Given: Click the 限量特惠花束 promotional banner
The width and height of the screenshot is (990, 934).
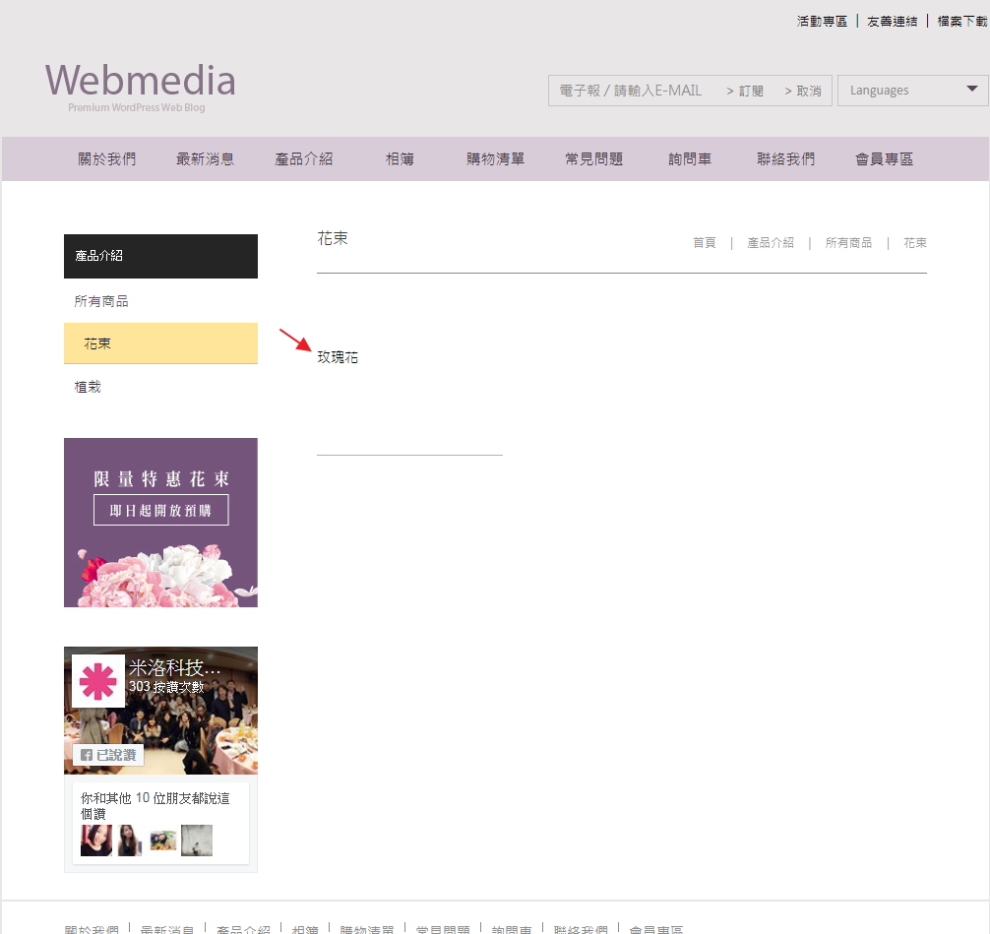Looking at the screenshot, I should pos(160,523).
